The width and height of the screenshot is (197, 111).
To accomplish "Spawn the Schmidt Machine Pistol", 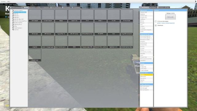I will click(127, 42).
